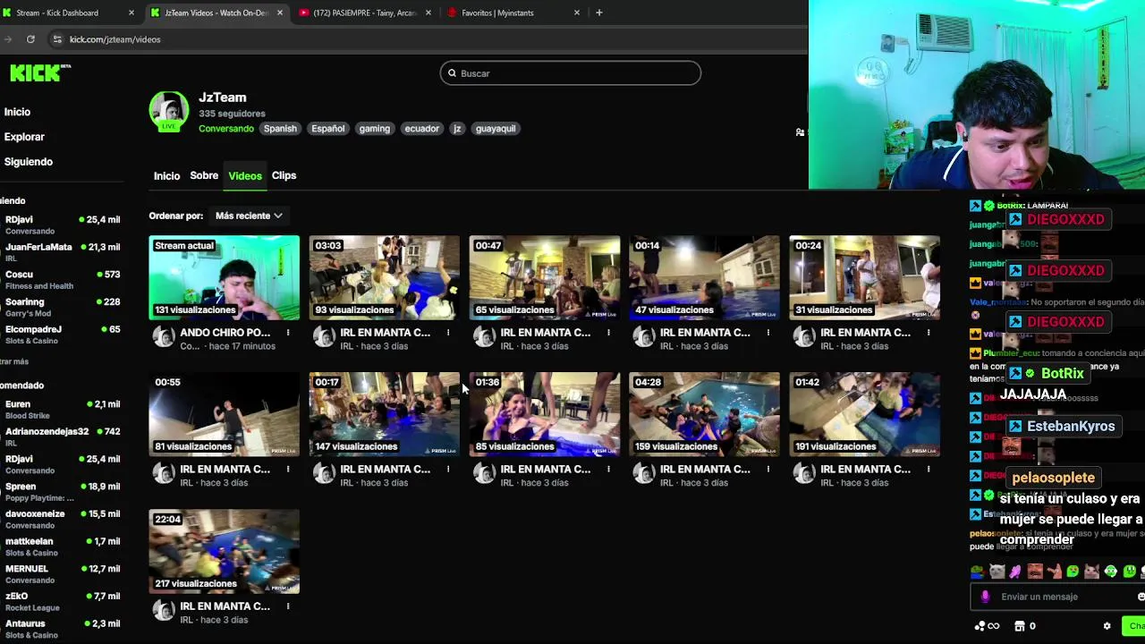1145x644 pixels.
Task: Open JuanFerLaManta channel in sidebar
Action: [61, 252]
